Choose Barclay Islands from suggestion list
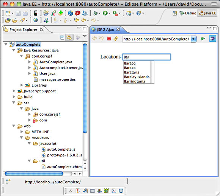Viewport: 220px width, 196px height. (137, 77)
